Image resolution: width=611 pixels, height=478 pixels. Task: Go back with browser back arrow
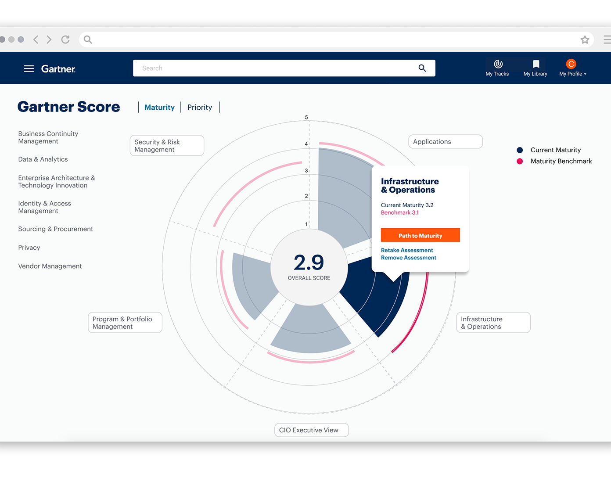[36, 40]
